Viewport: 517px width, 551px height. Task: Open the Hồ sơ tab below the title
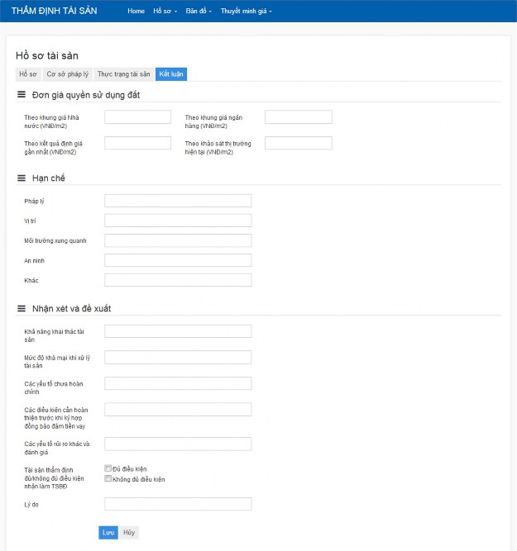pos(28,74)
